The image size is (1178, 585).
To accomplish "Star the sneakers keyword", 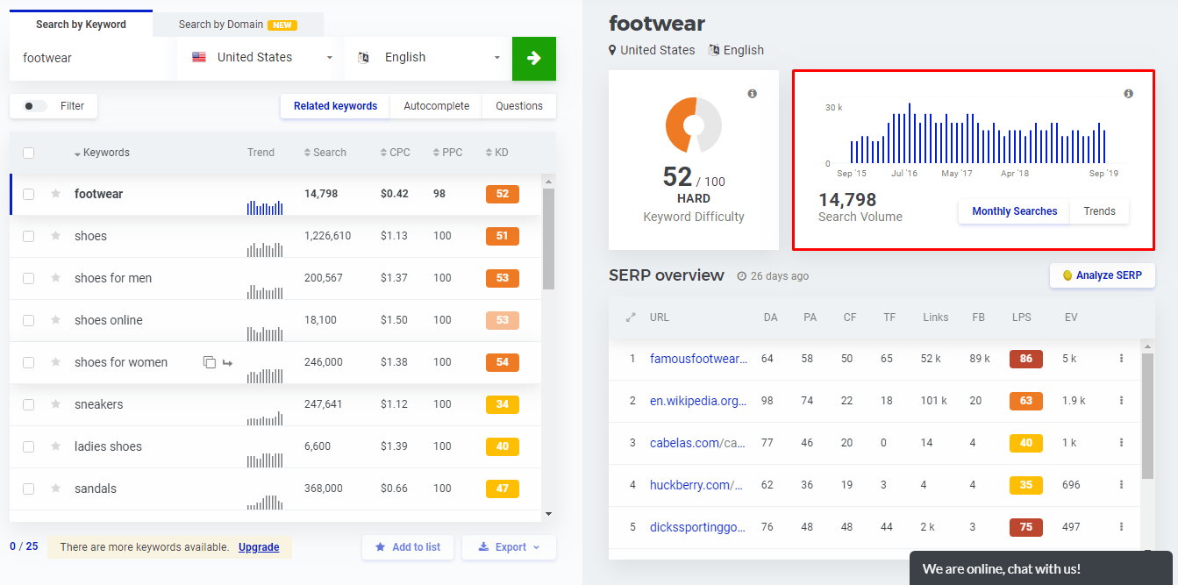I will click(55, 404).
